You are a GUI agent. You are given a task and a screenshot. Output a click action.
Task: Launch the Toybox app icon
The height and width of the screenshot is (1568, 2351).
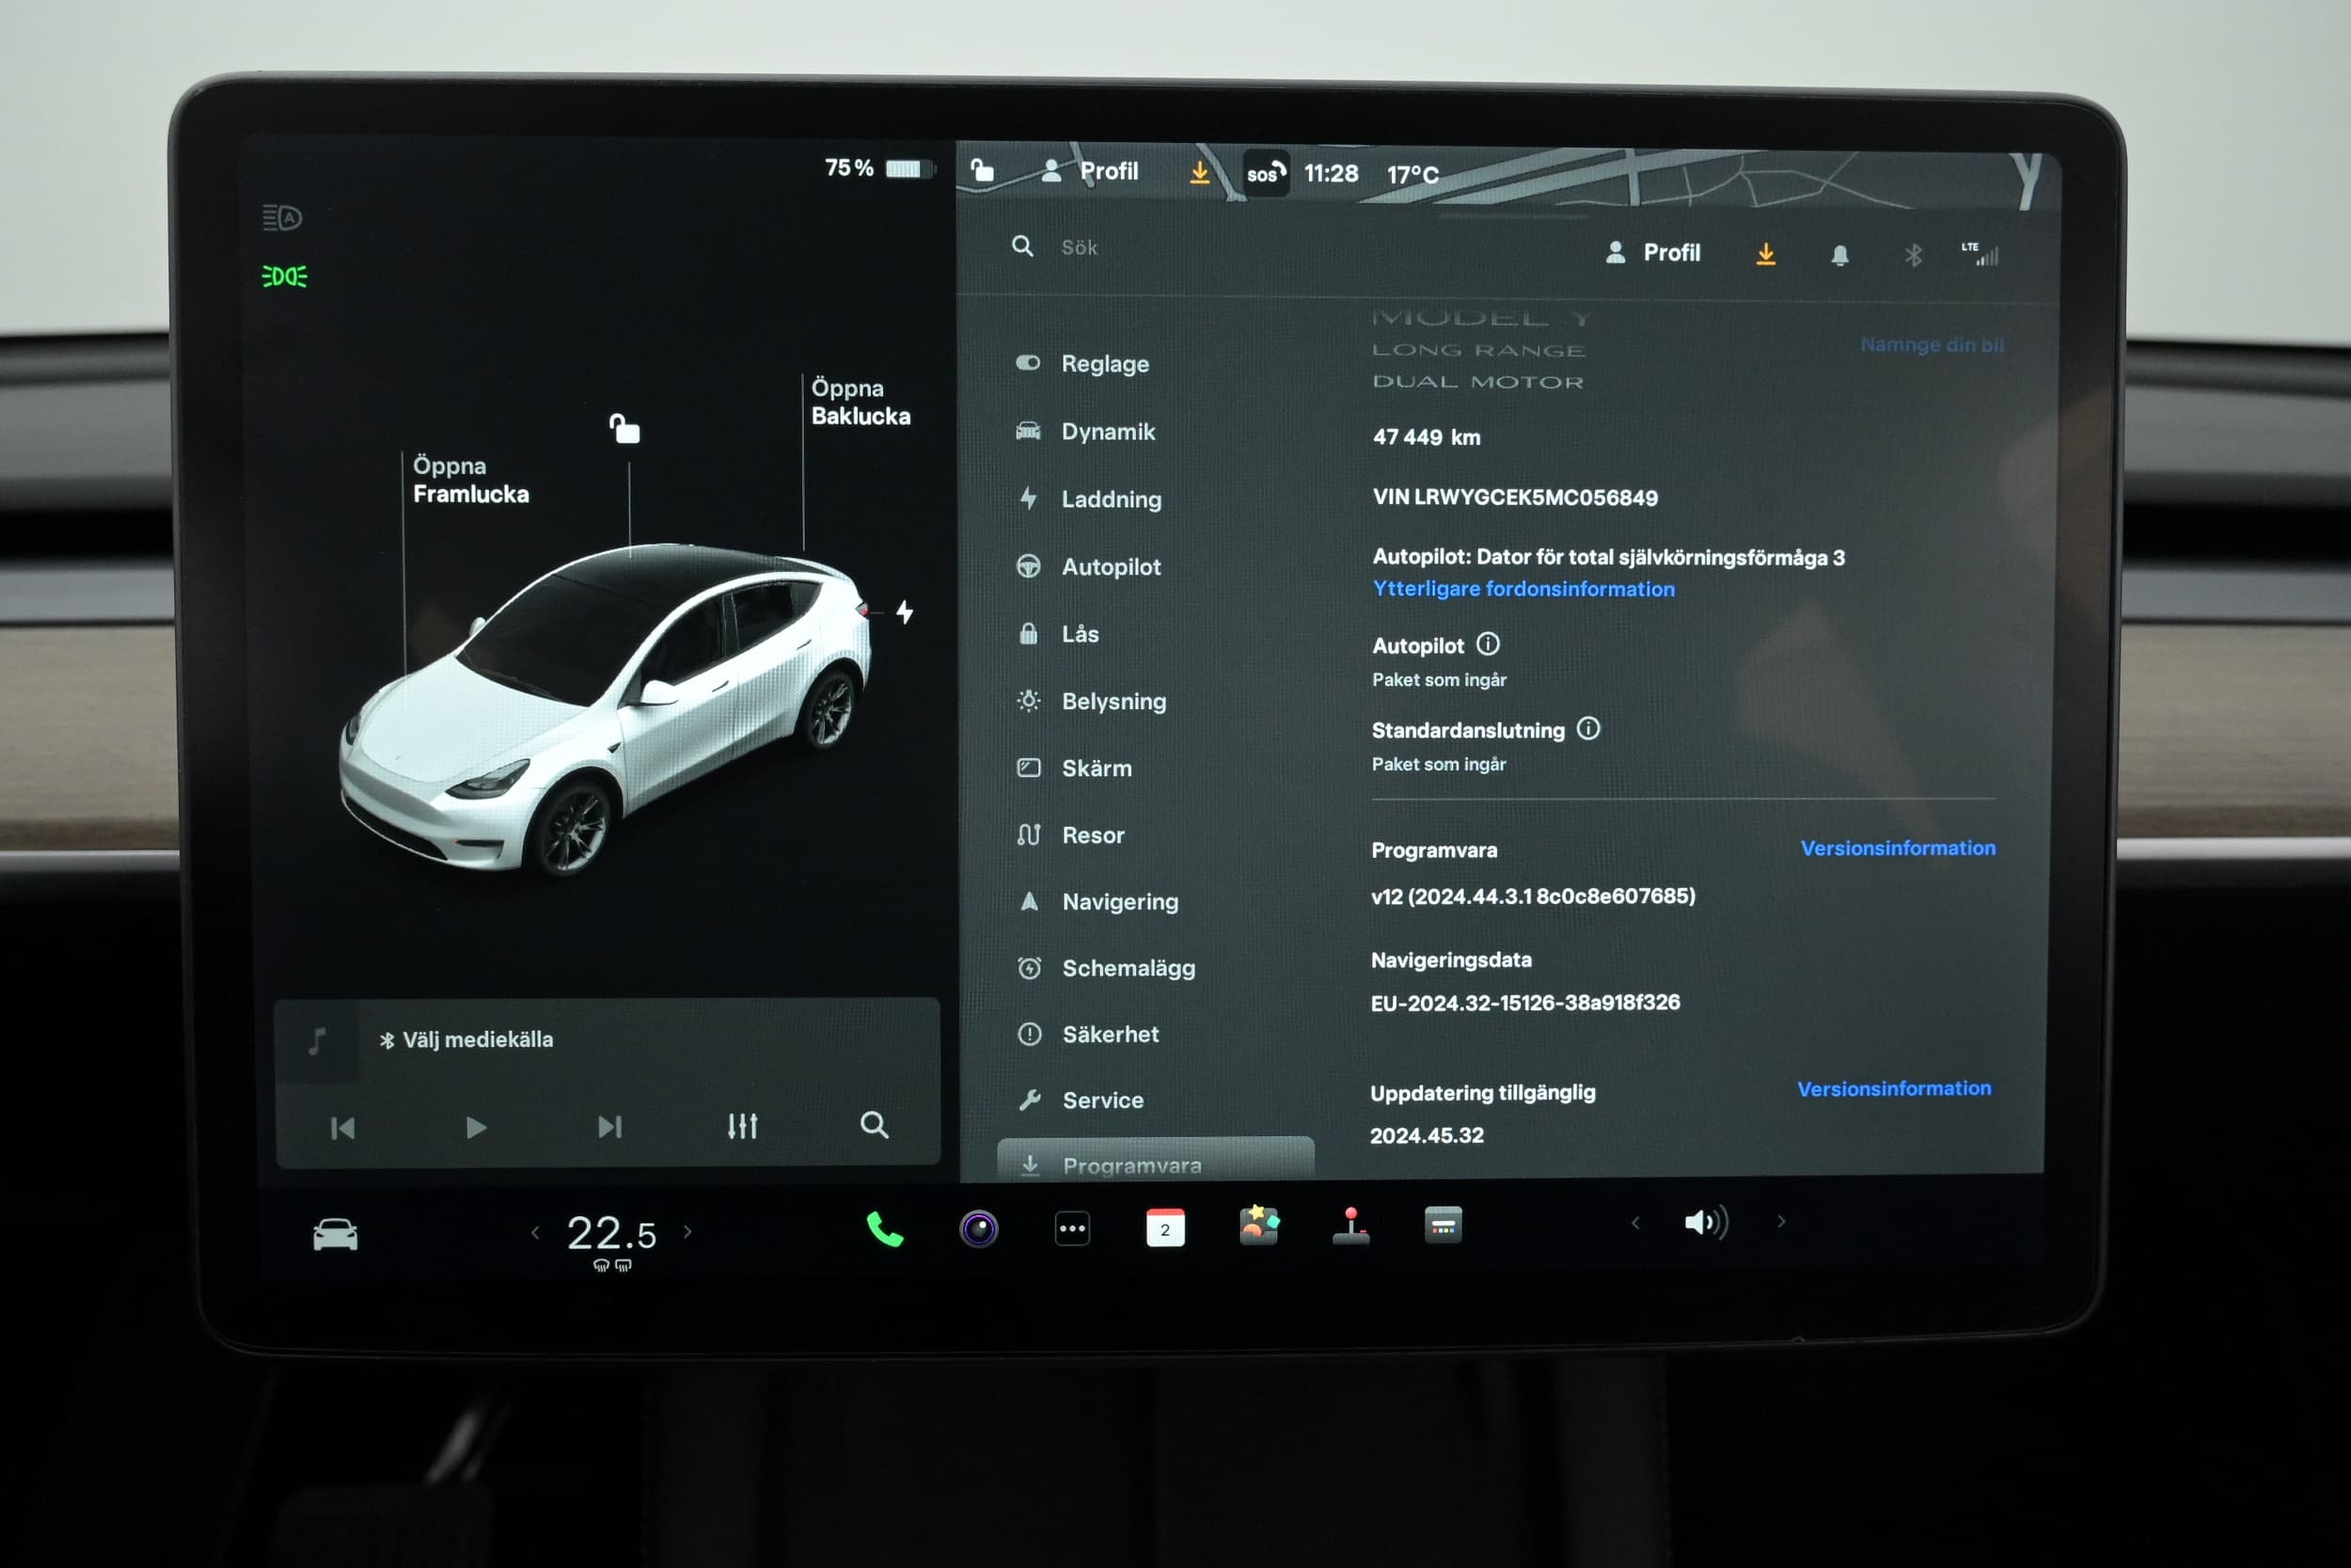click(1258, 1225)
